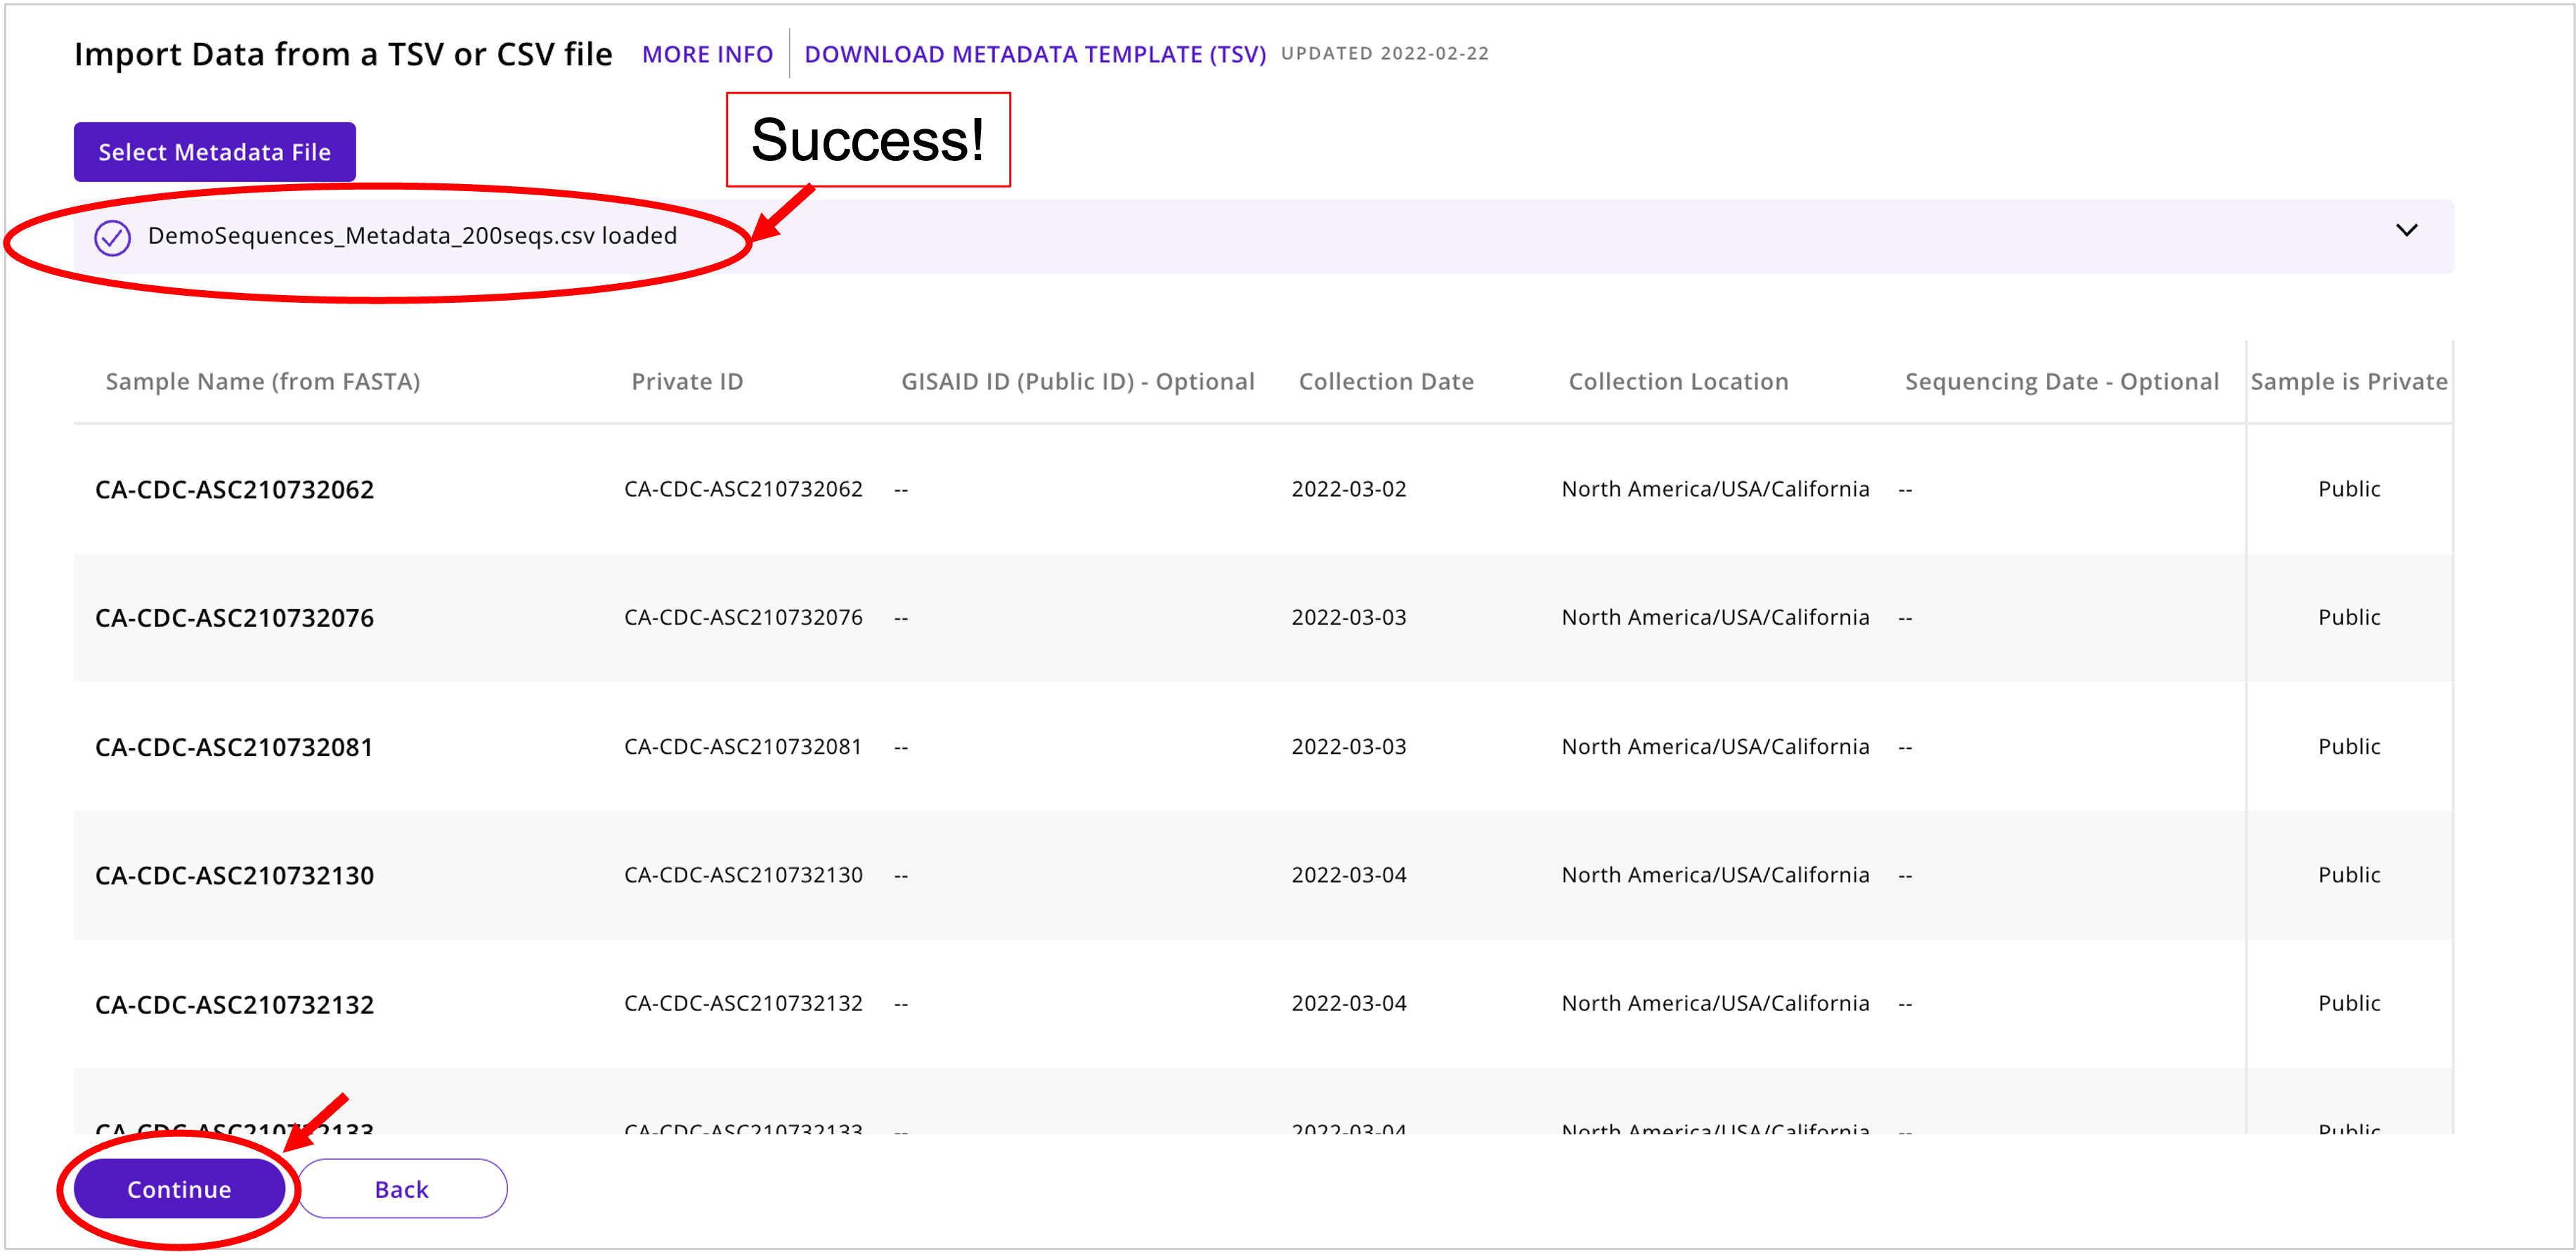The height and width of the screenshot is (1252, 2576).
Task: Click location for sample CA-CDC-ASC210732130
Action: click(1715, 875)
